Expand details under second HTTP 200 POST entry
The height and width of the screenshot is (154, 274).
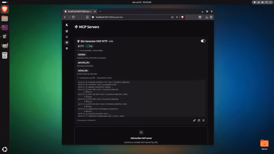pyautogui.click(x=88, y=107)
